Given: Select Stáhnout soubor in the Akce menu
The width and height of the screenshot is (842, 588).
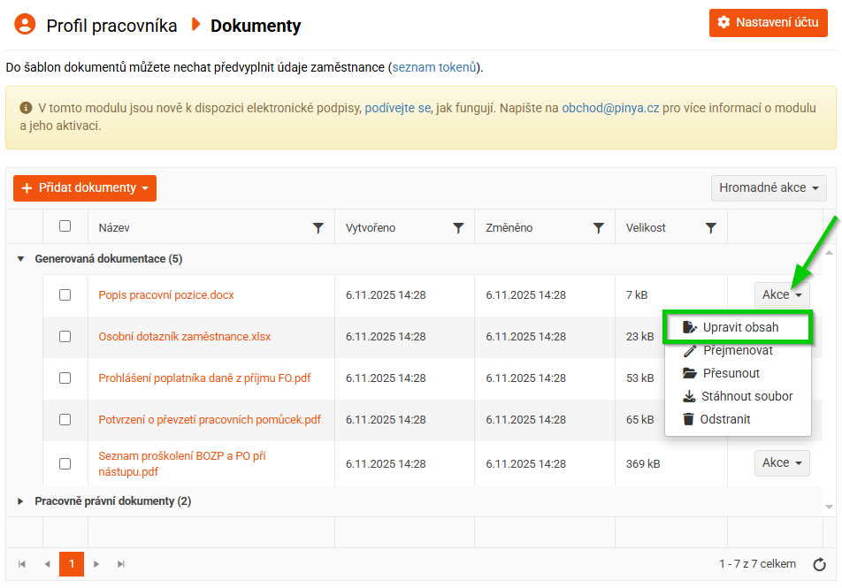Looking at the screenshot, I should point(746,396).
